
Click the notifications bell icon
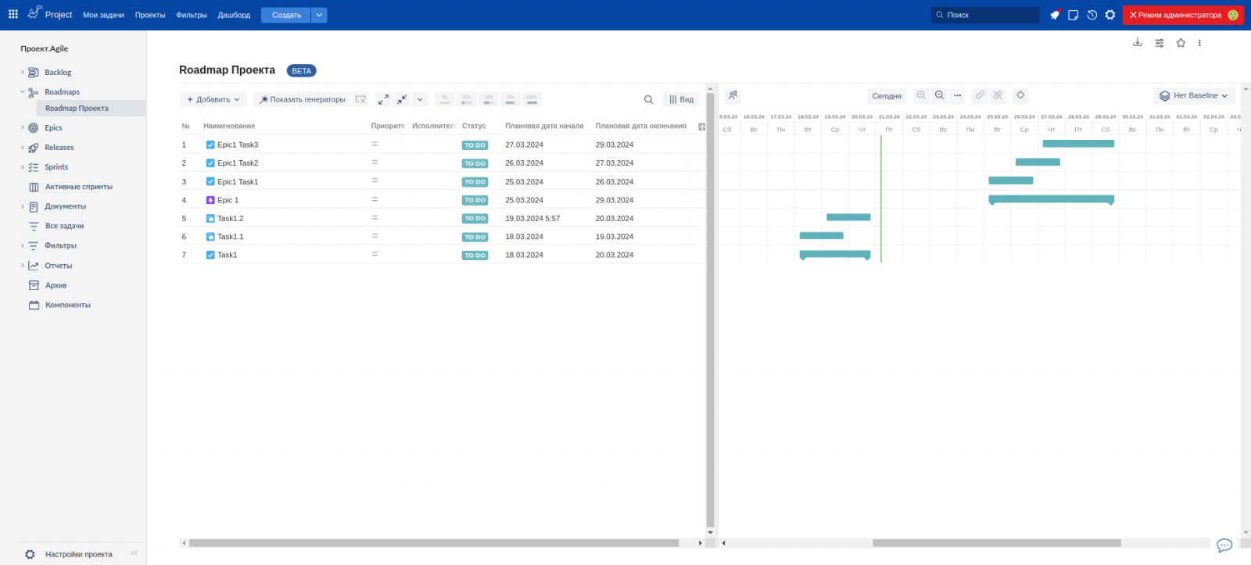(1055, 15)
